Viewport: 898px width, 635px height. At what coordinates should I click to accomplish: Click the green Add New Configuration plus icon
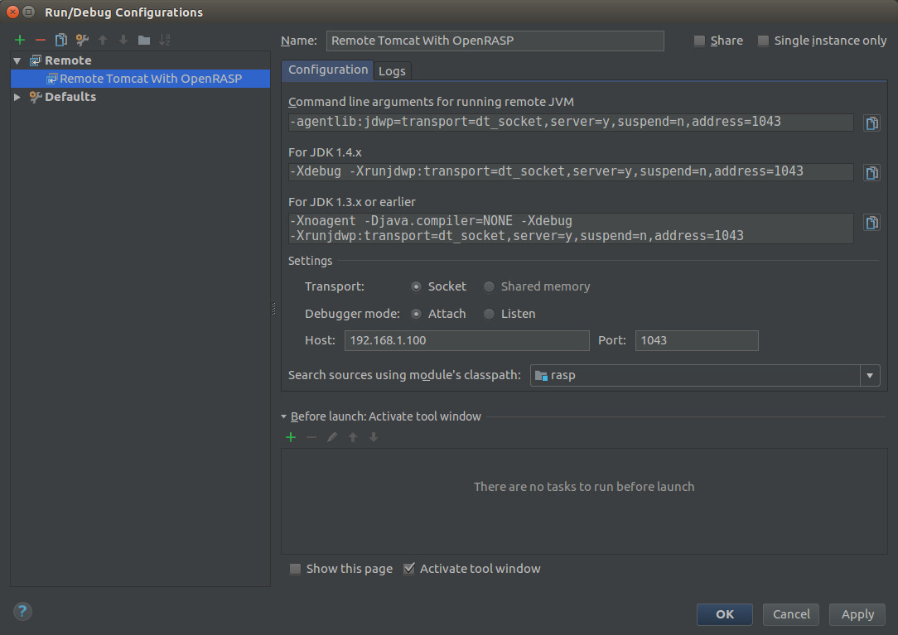[x=20, y=40]
